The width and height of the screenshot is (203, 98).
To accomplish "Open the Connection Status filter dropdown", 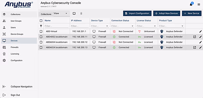I will point(123,26).
